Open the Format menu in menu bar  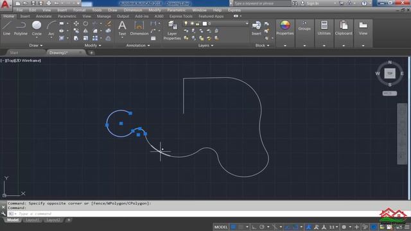(x=80, y=10)
